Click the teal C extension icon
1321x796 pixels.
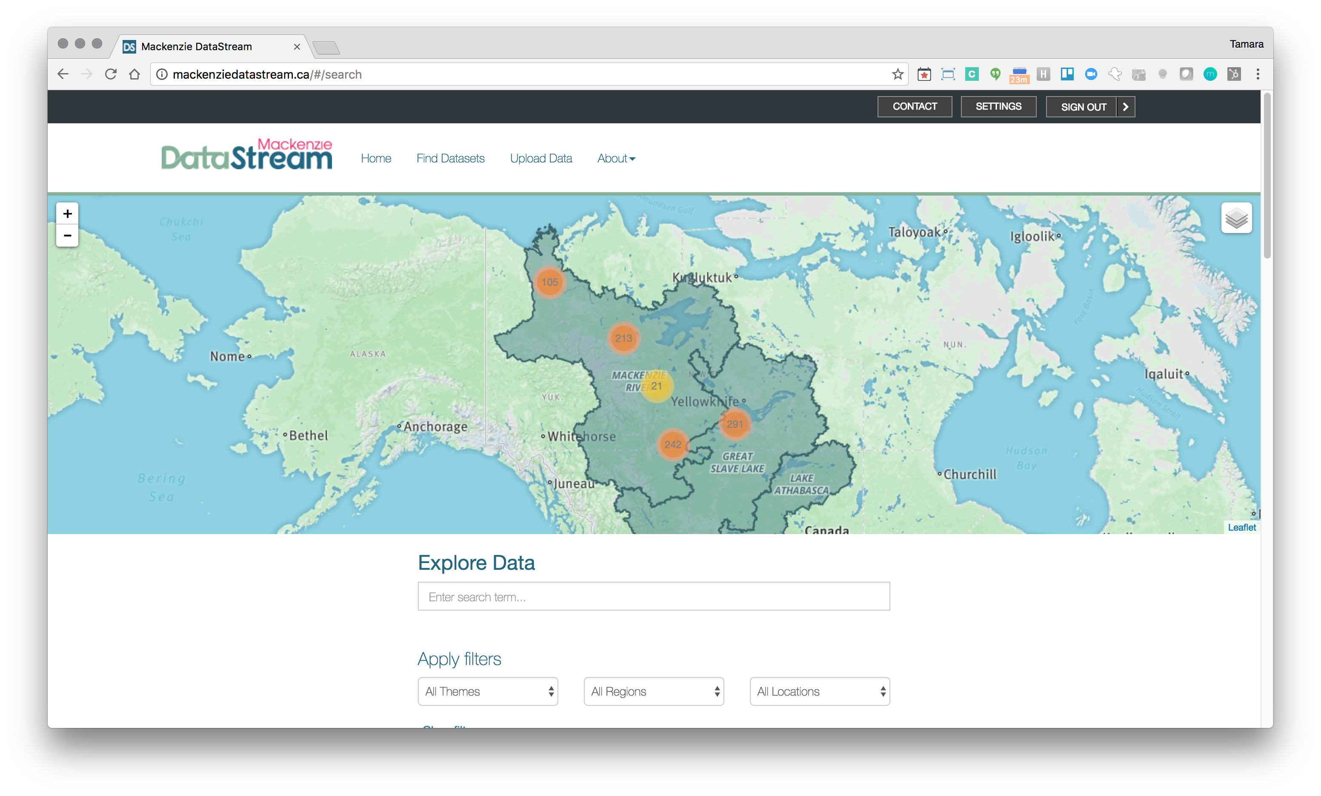(972, 74)
